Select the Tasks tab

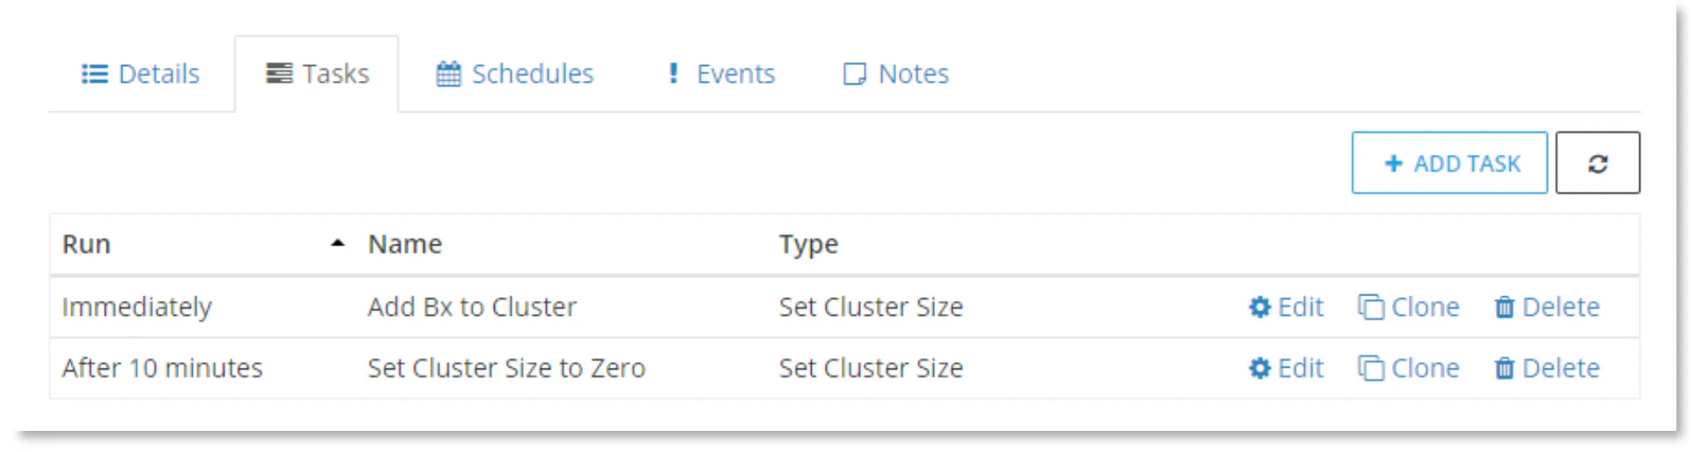317,74
